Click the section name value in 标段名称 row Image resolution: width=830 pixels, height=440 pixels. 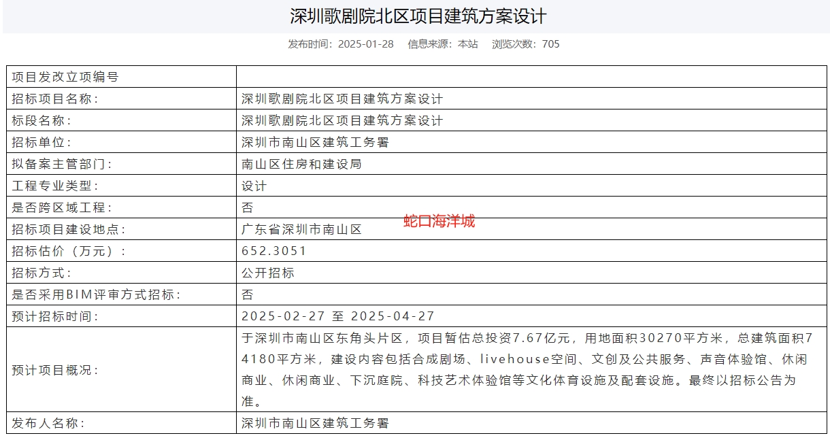(x=342, y=120)
